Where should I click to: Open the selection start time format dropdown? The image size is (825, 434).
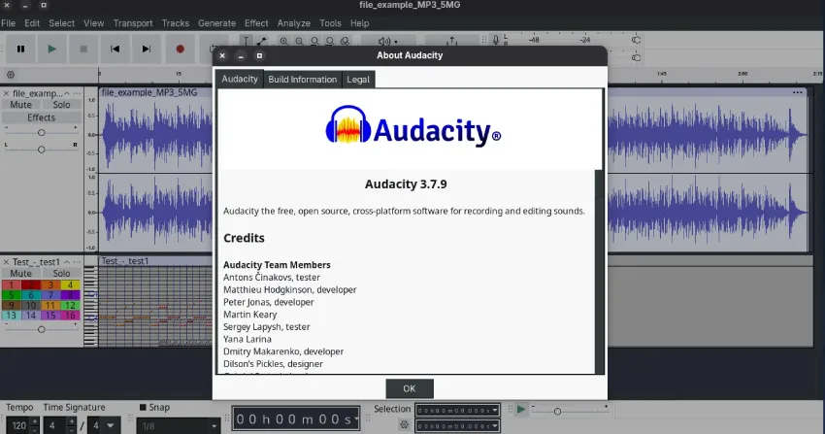click(x=495, y=411)
